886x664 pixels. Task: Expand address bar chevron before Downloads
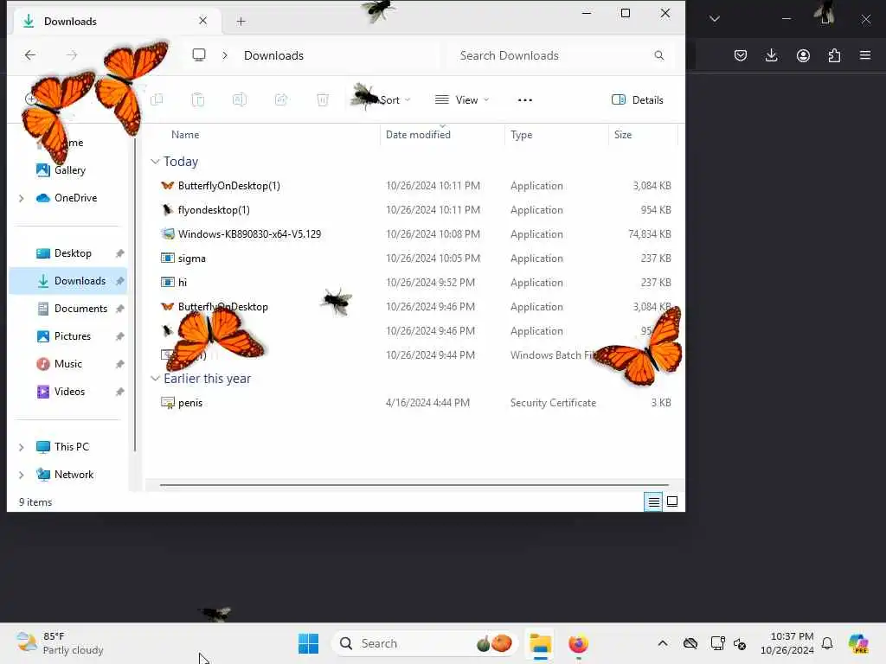[224, 55]
